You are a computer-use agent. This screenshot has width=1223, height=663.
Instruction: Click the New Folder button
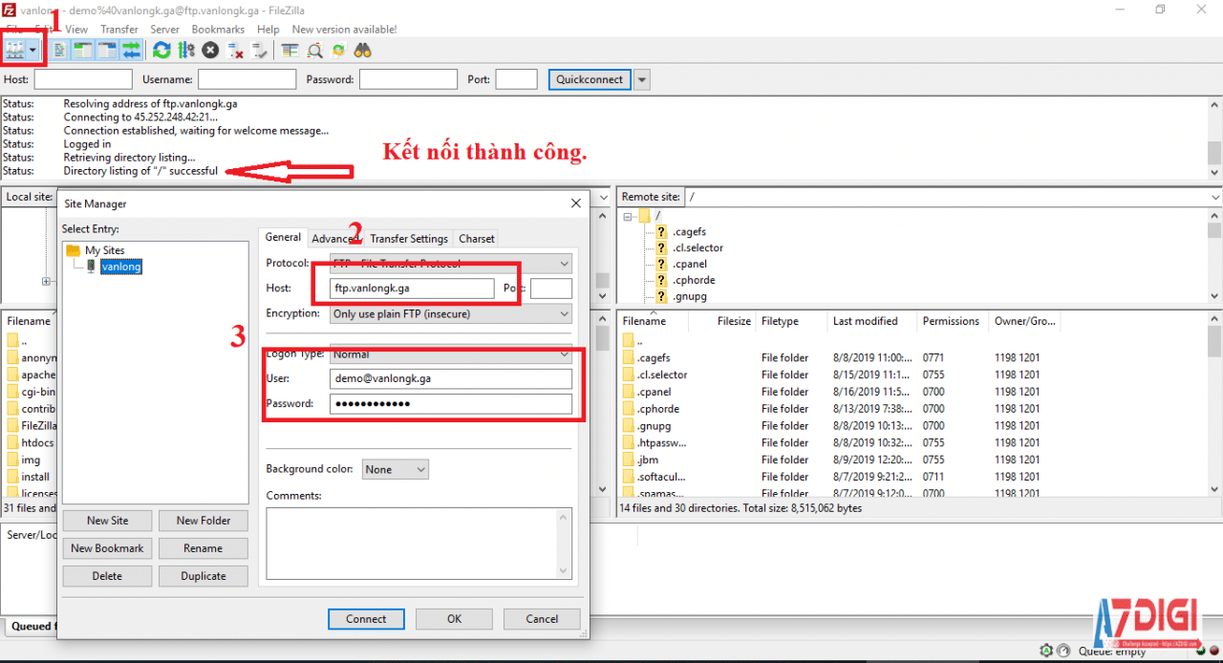(204, 521)
